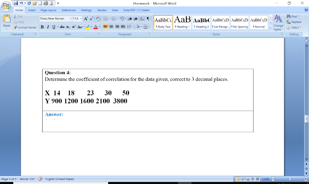Switch to the Mailings ribbon tab
The width and height of the screenshot is (309, 184).
(86, 10)
